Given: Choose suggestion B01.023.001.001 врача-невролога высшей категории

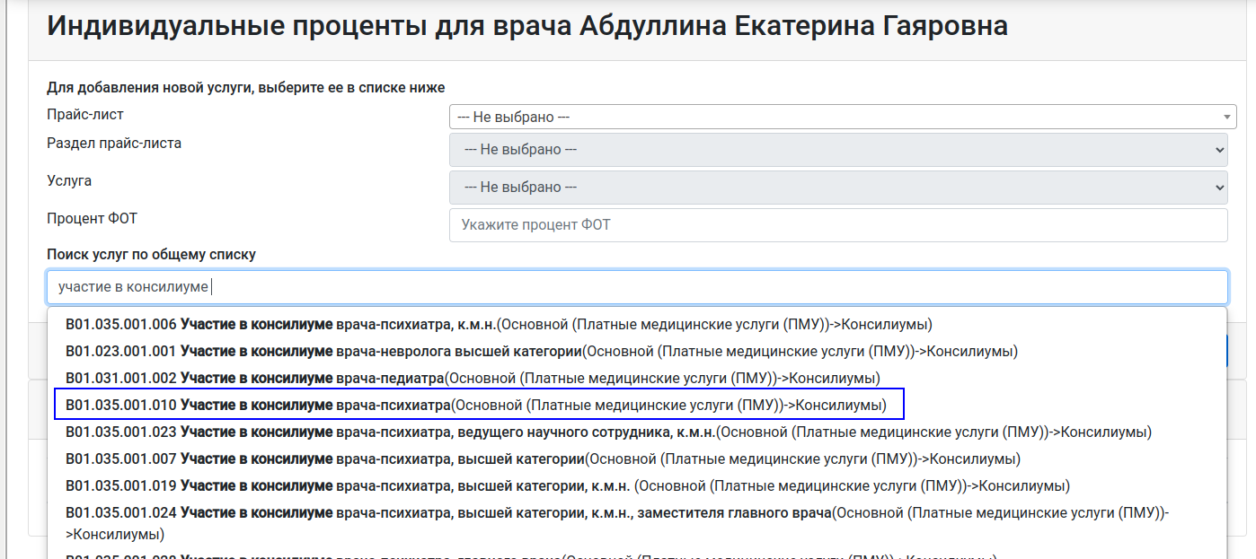Looking at the screenshot, I should point(541,351).
